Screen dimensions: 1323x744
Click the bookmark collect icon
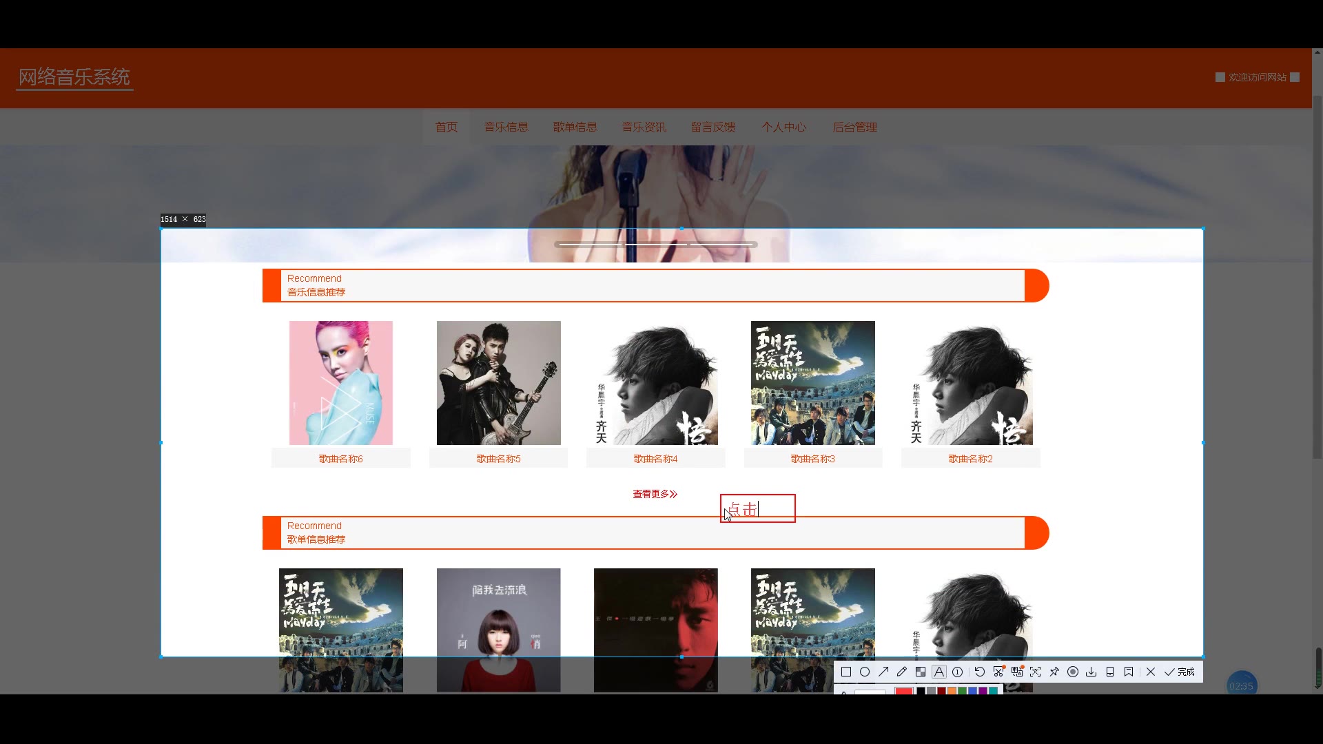click(1129, 672)
